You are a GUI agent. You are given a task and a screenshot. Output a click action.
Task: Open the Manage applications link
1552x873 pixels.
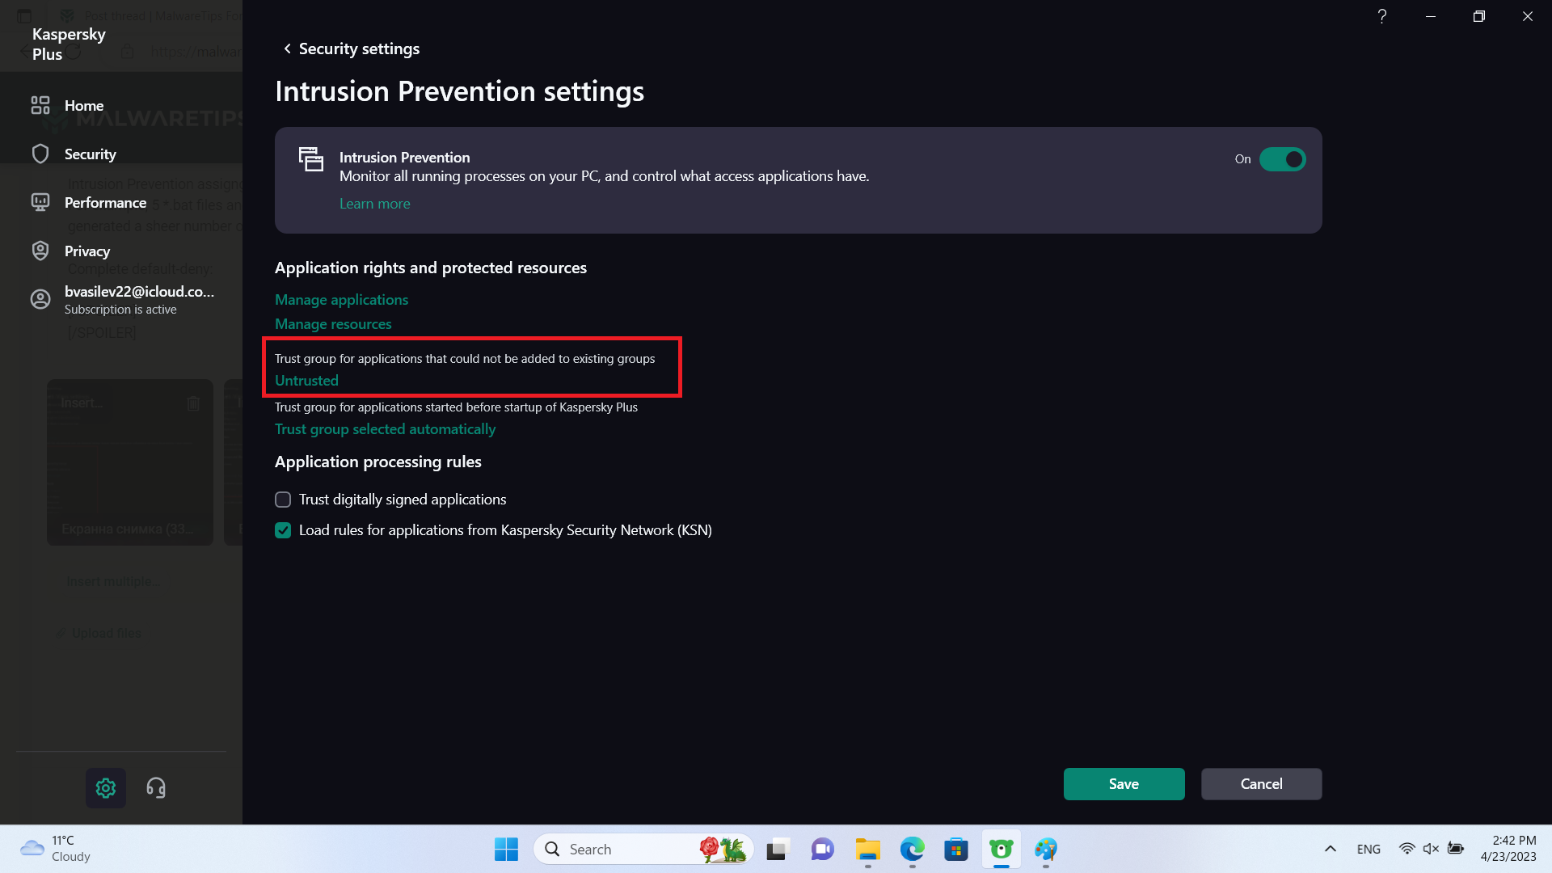click(x=341, y=300)
